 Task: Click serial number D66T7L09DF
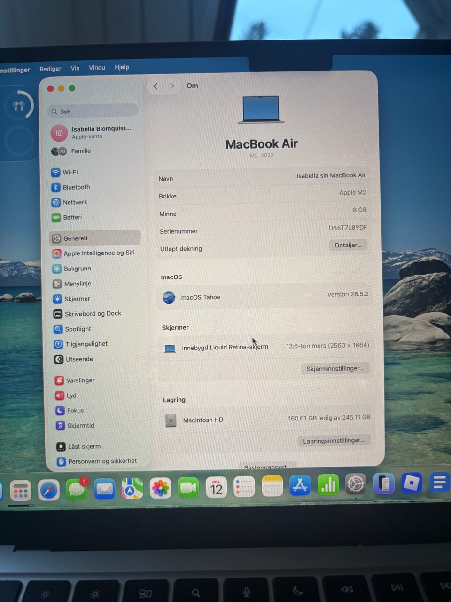[x=348, y=228]
